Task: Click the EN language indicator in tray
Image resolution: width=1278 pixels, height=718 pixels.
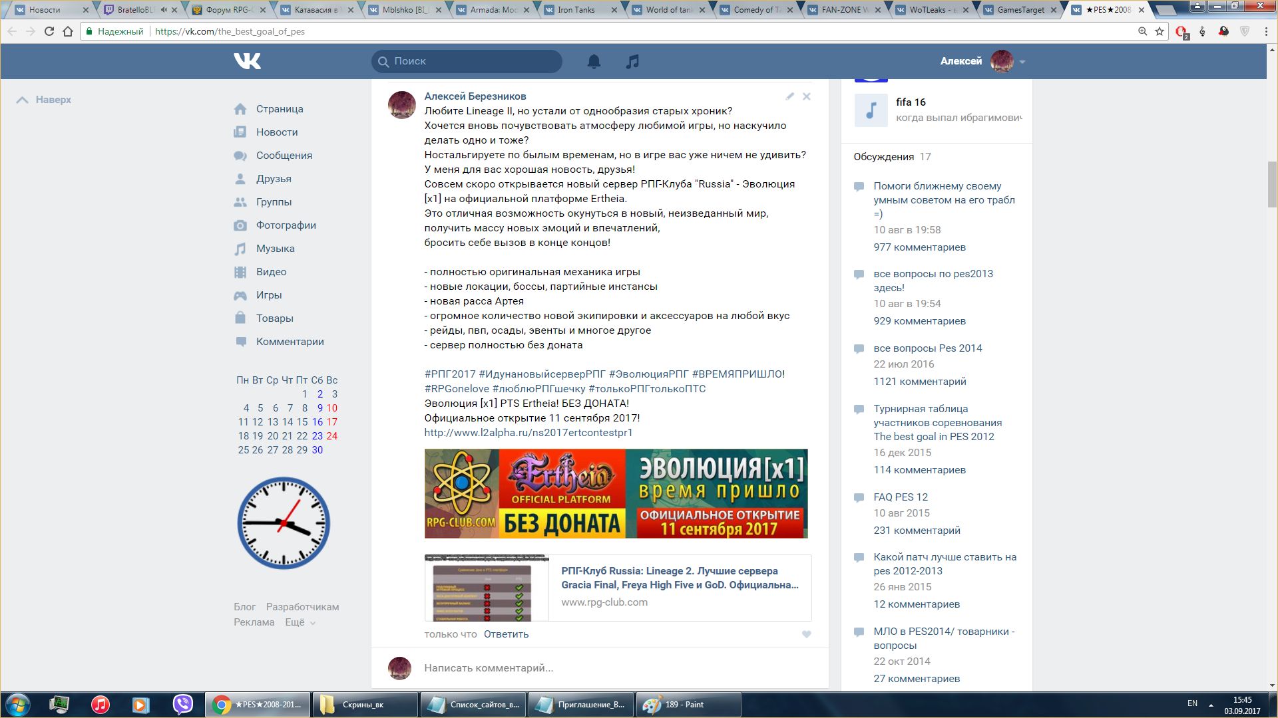Action: click(x=1192, y=703)
